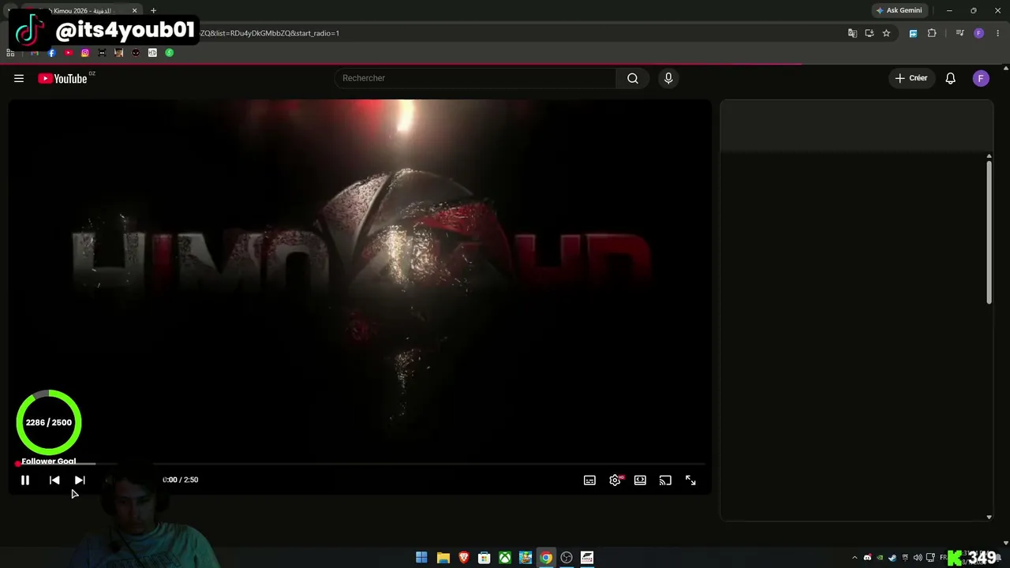Open the Xbox app from taskbar
This screenshot has width=1010, height=568.
[504, 558]
